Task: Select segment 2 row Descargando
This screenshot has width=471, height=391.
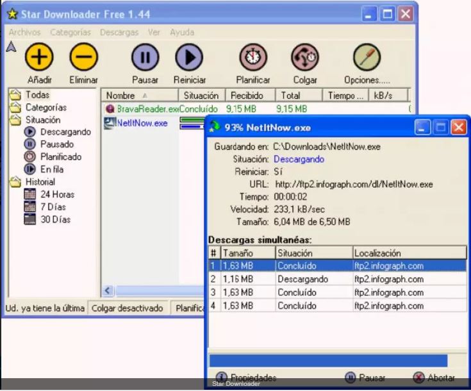Action: [338, 279]
